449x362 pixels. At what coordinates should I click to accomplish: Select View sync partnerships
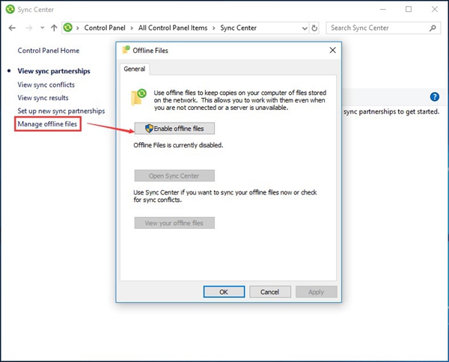(x=54, y=71)
